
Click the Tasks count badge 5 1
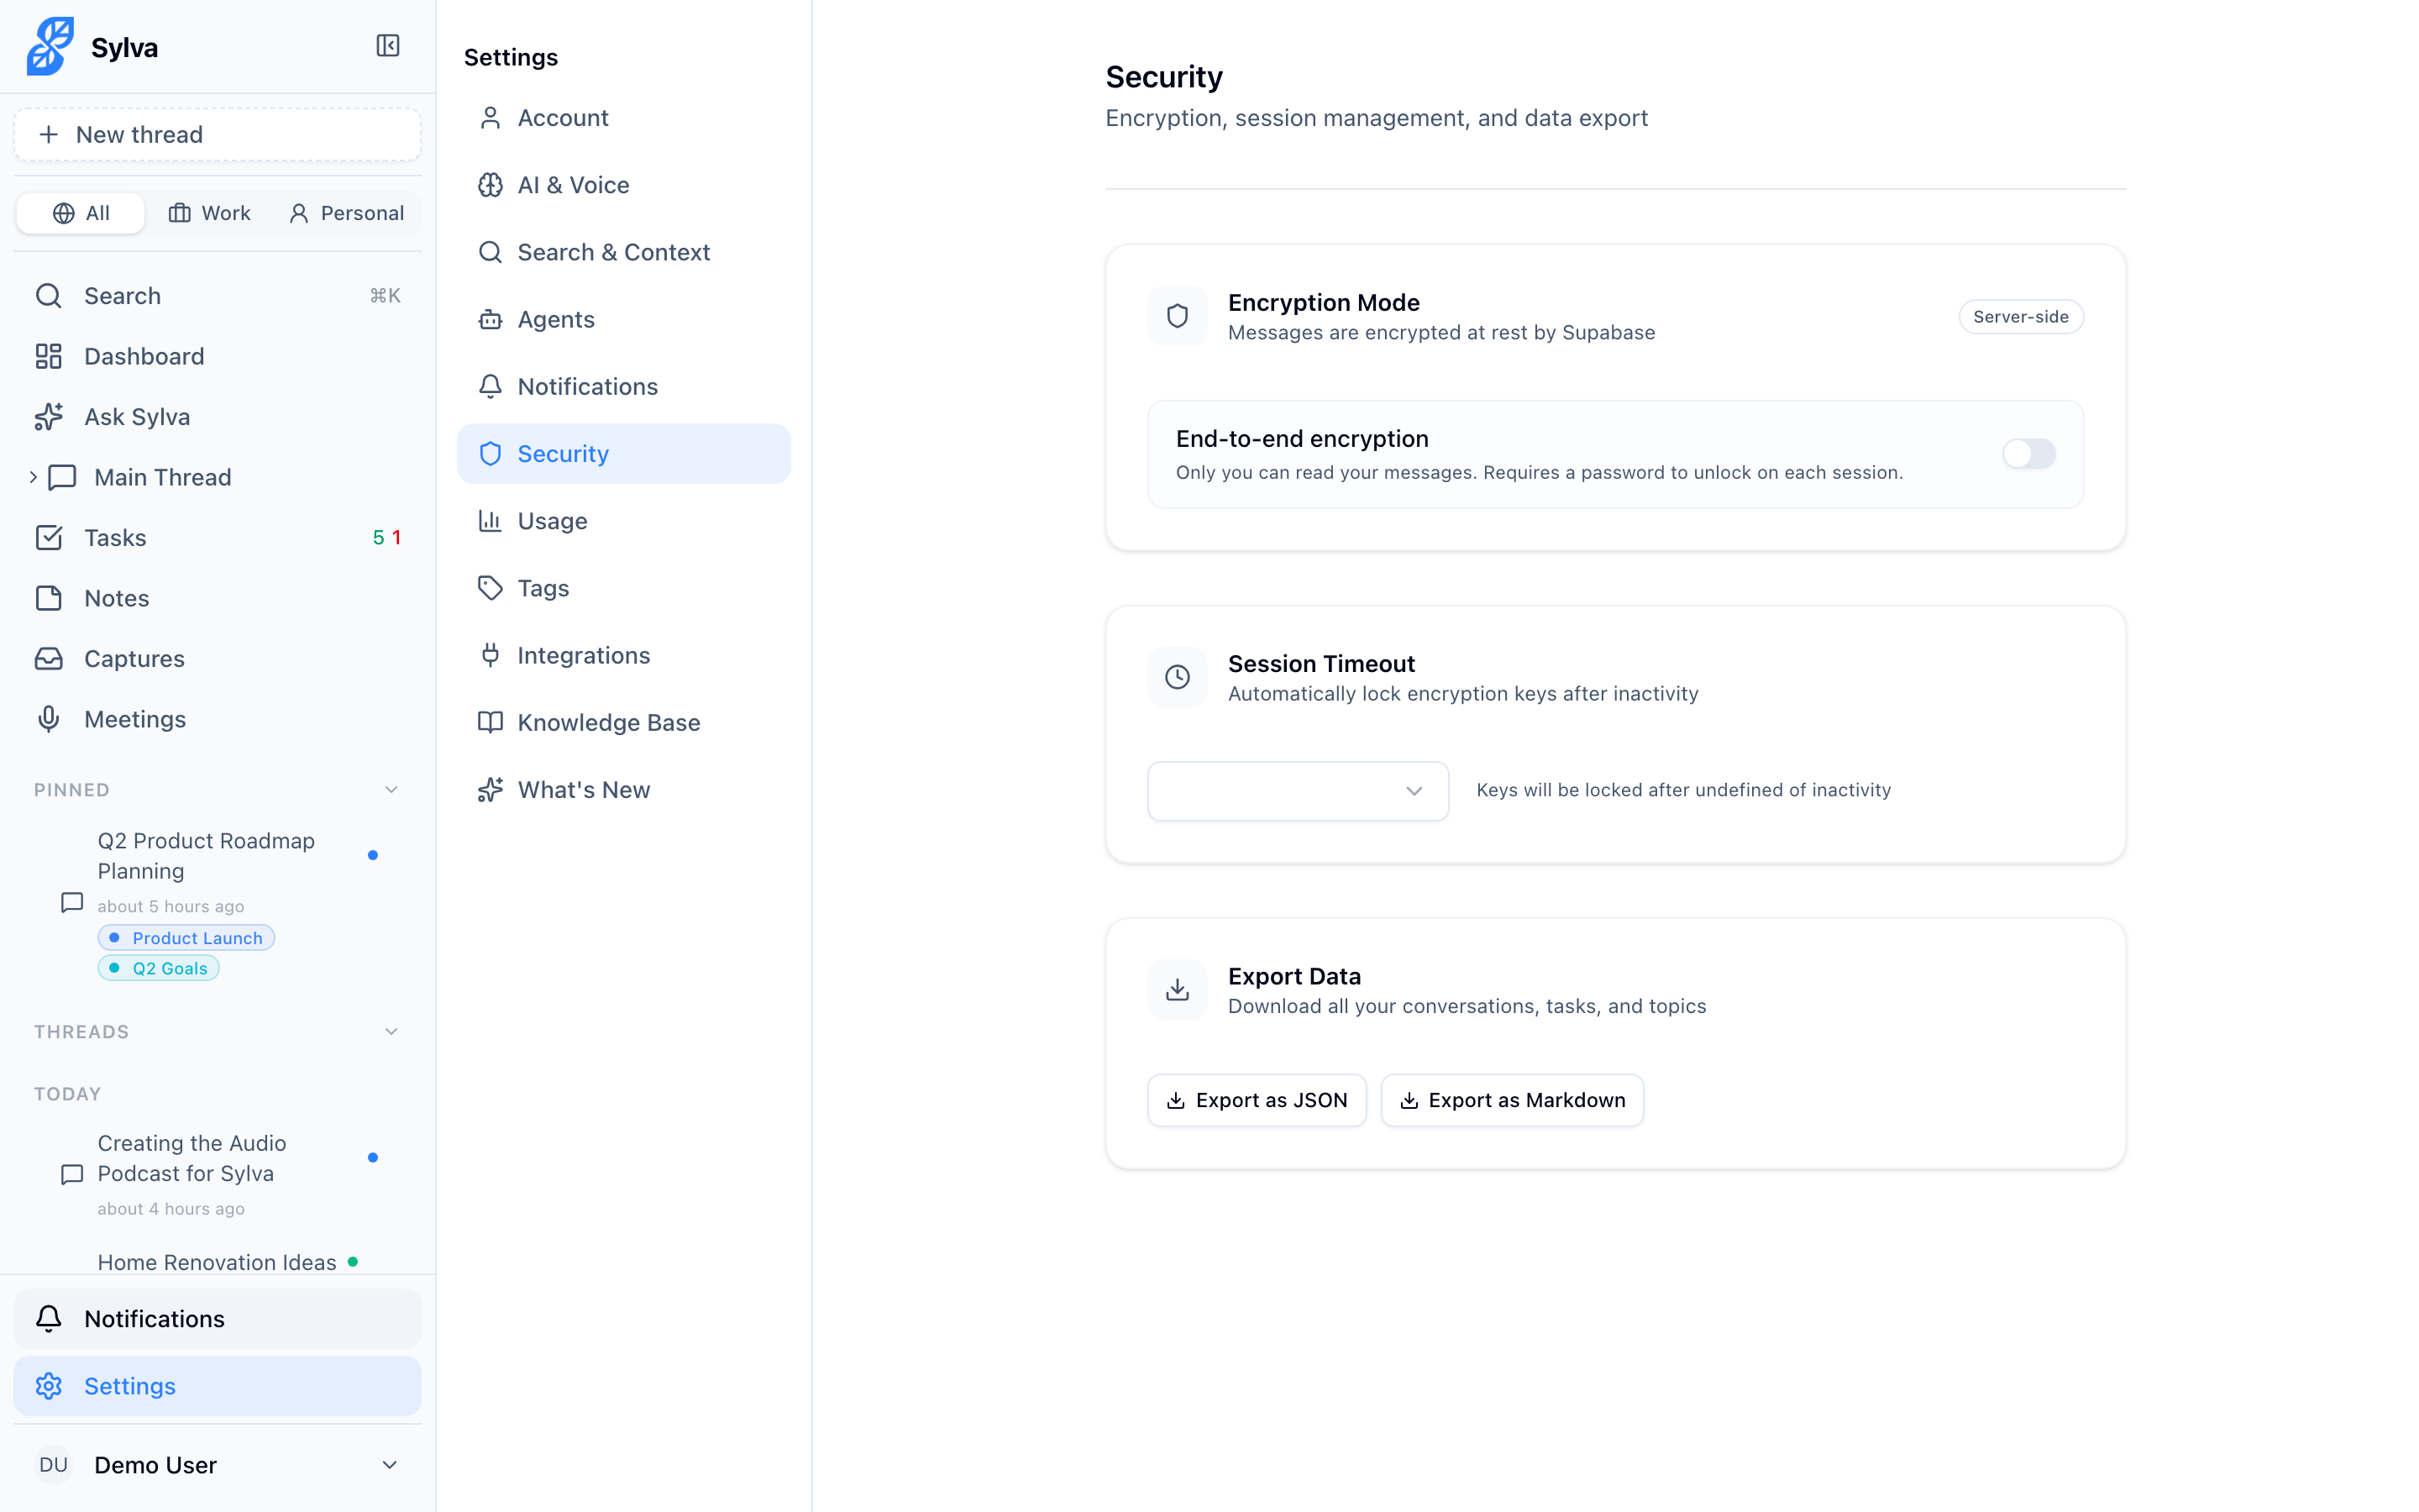387,538
